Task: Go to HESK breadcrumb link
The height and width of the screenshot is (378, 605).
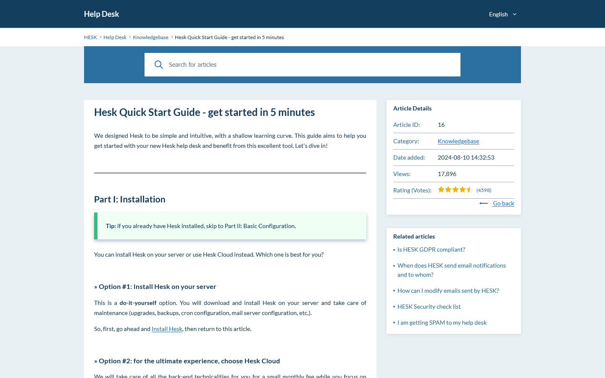Action: coord(90,37)
